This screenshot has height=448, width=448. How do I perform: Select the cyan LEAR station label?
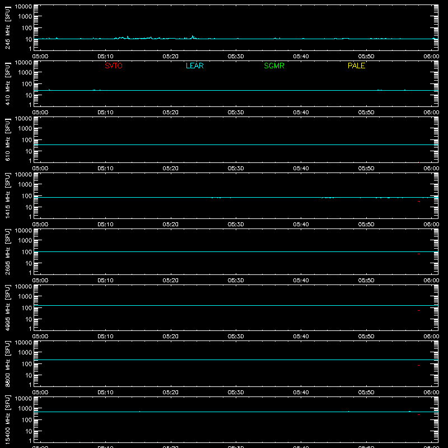(x=194, y=66)
